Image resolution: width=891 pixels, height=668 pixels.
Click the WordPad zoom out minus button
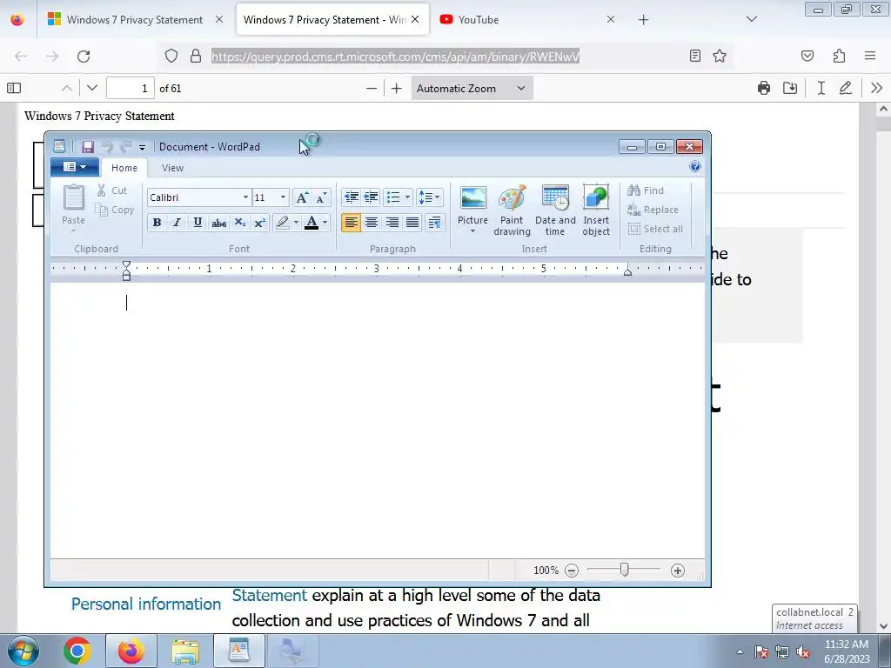click(572, 571)
